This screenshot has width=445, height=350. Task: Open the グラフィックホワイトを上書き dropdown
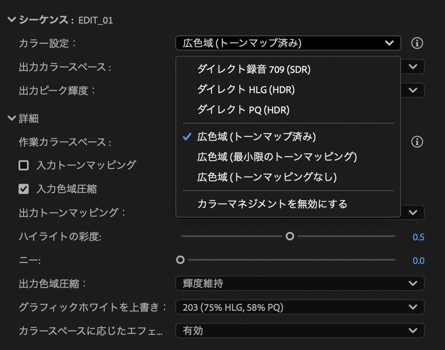pos(300,307)
